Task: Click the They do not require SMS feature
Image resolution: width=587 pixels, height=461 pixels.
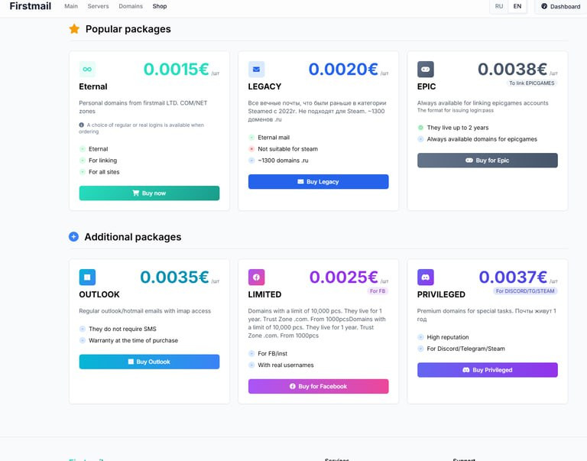Action: pyautogui.click(x=122, y=329)
